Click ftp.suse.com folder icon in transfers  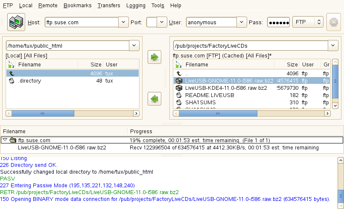click(13, 140)
